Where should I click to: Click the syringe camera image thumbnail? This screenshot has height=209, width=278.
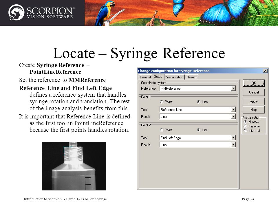(x=74, y=166)
